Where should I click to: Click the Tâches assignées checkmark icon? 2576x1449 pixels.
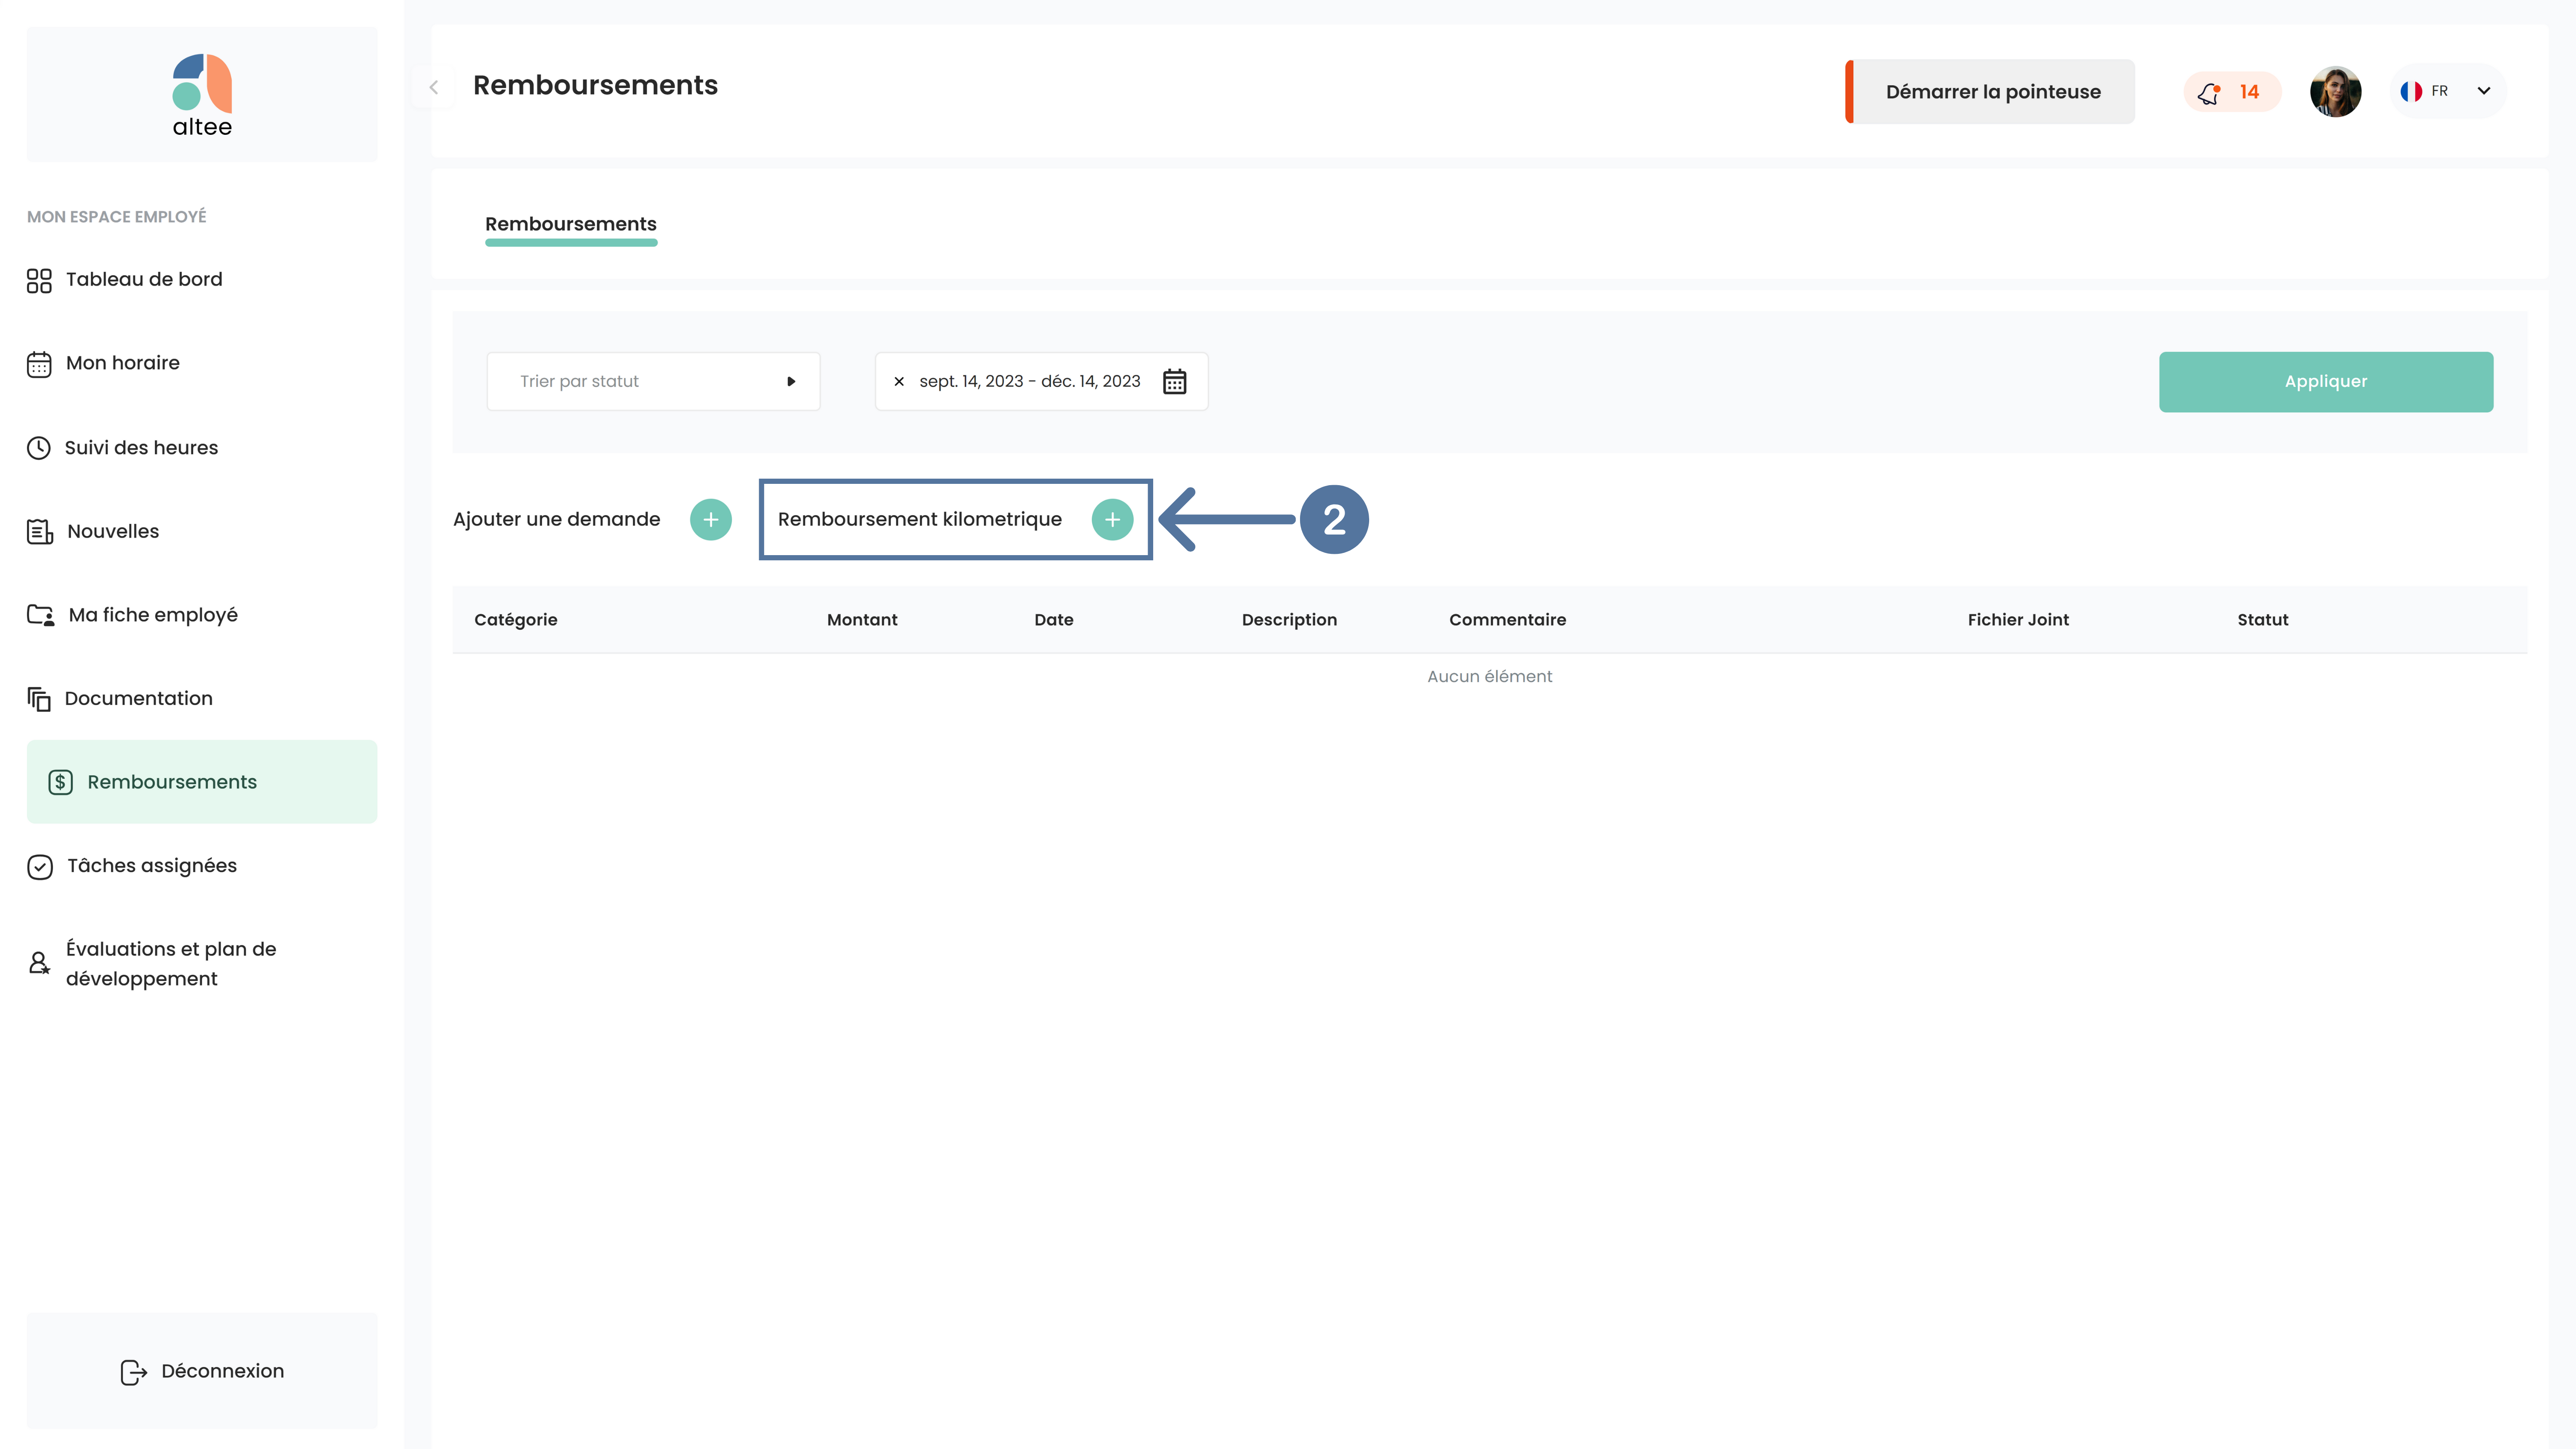pyautogui.click(x=40, y=866)
